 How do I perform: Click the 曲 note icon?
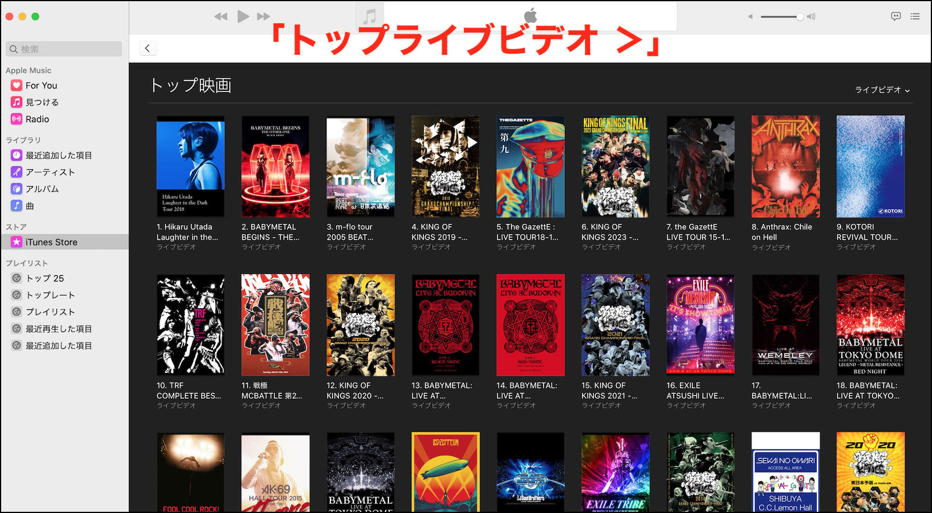(x=16, y=206)
